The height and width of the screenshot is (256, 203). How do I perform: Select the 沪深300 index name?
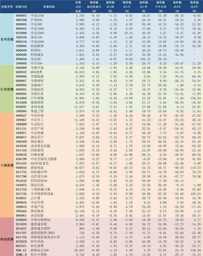tap(37, 20)
